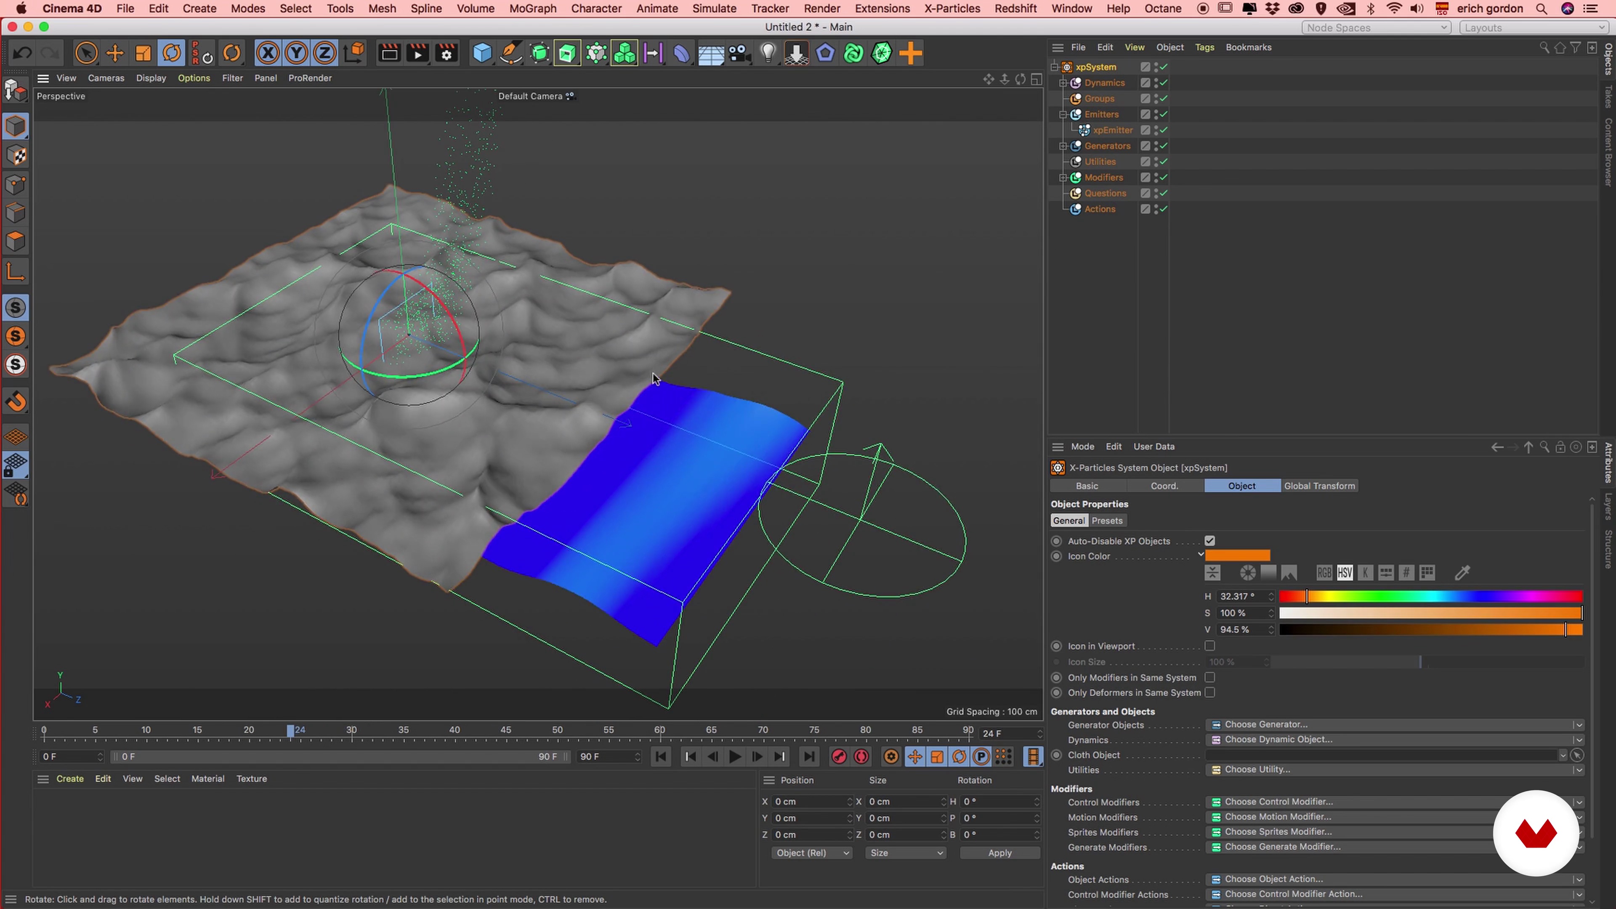The width and height of the screenshot is (1616, 909).
Task: Click the Undo arrow icon
Action: pyautogui.click(x=23, y=53)
